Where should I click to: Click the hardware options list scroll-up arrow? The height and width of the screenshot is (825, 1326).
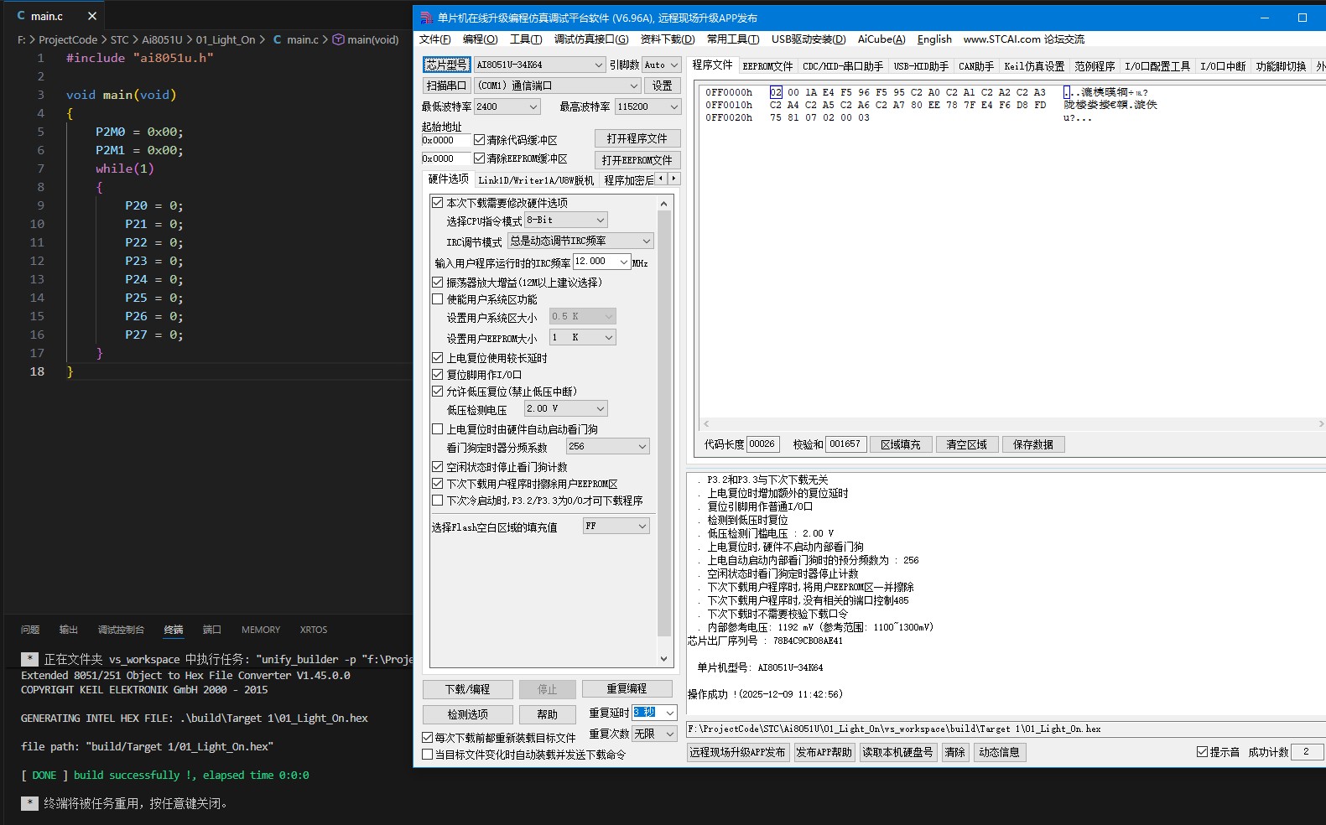(x=664, y=204)
